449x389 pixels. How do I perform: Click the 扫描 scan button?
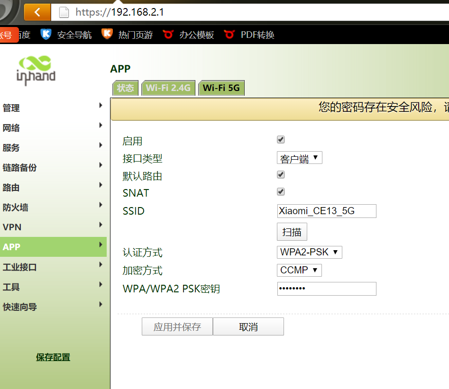point(292,232)
